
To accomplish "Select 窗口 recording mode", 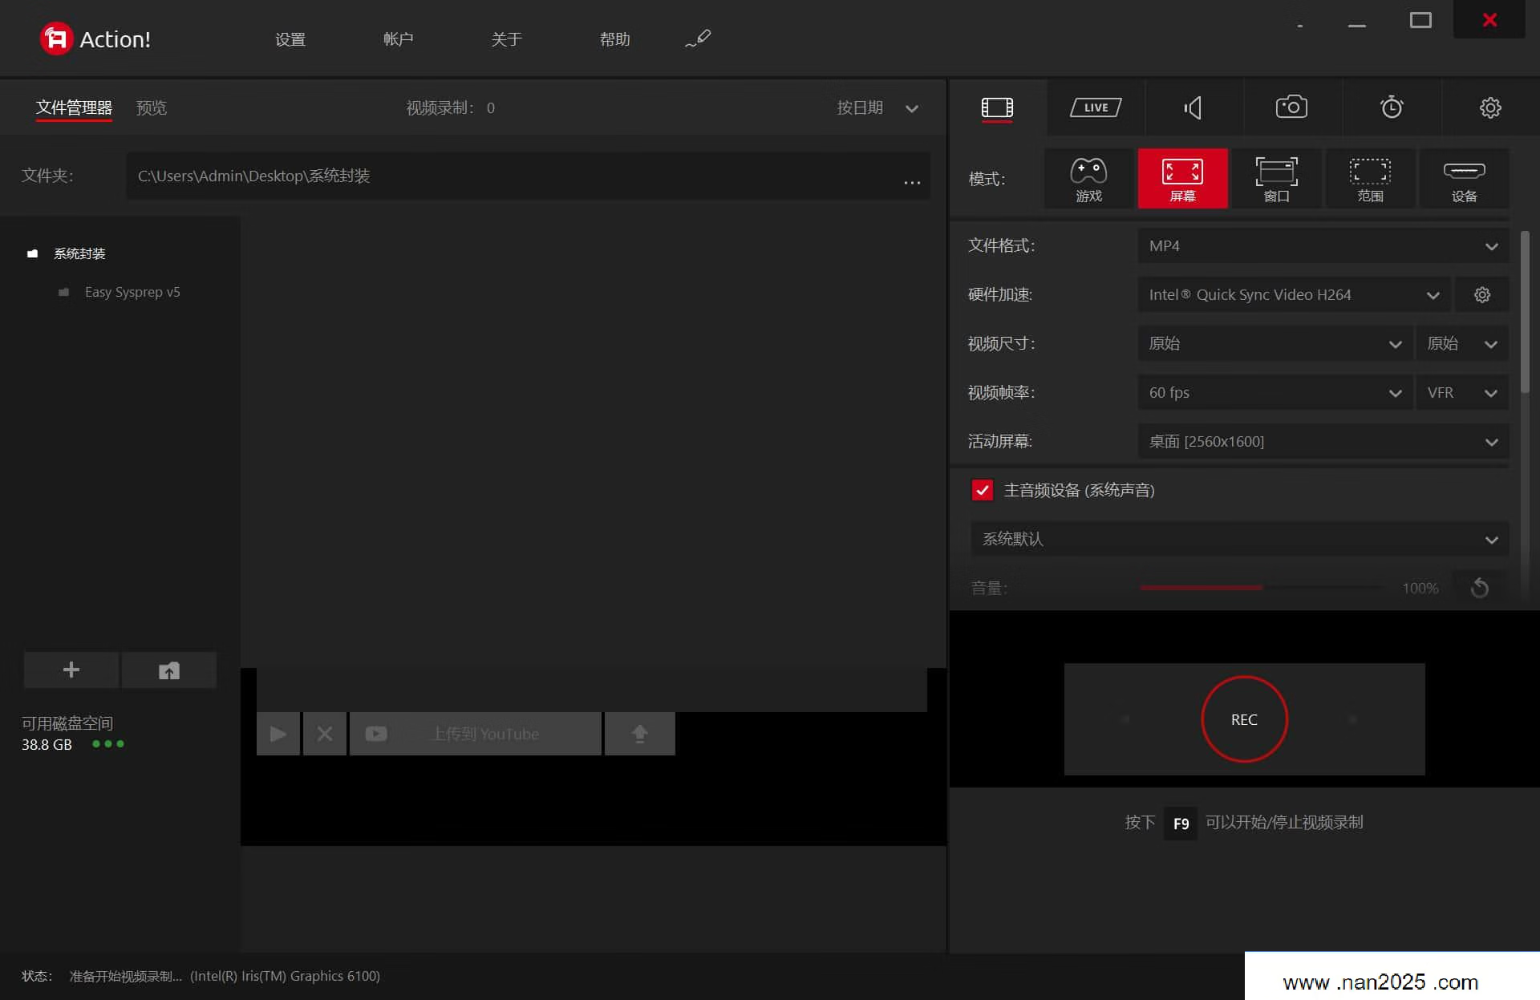I will tap(1276, 178).
